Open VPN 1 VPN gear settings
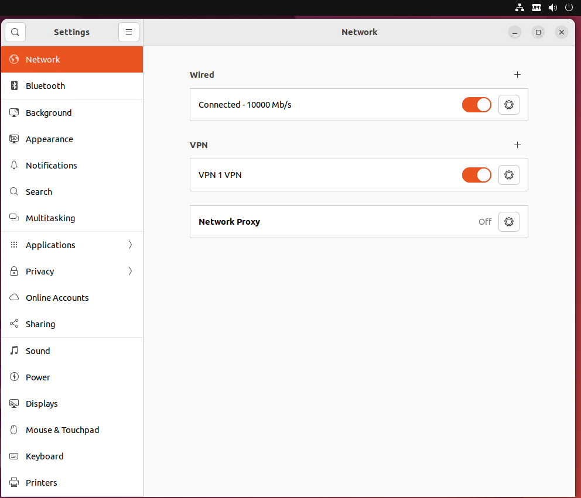 pyautogui.click(x=509, y=175)
